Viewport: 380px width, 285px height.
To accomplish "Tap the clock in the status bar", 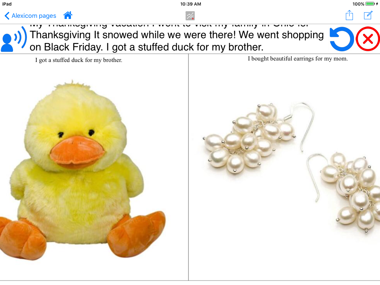I will coord(190,4).
